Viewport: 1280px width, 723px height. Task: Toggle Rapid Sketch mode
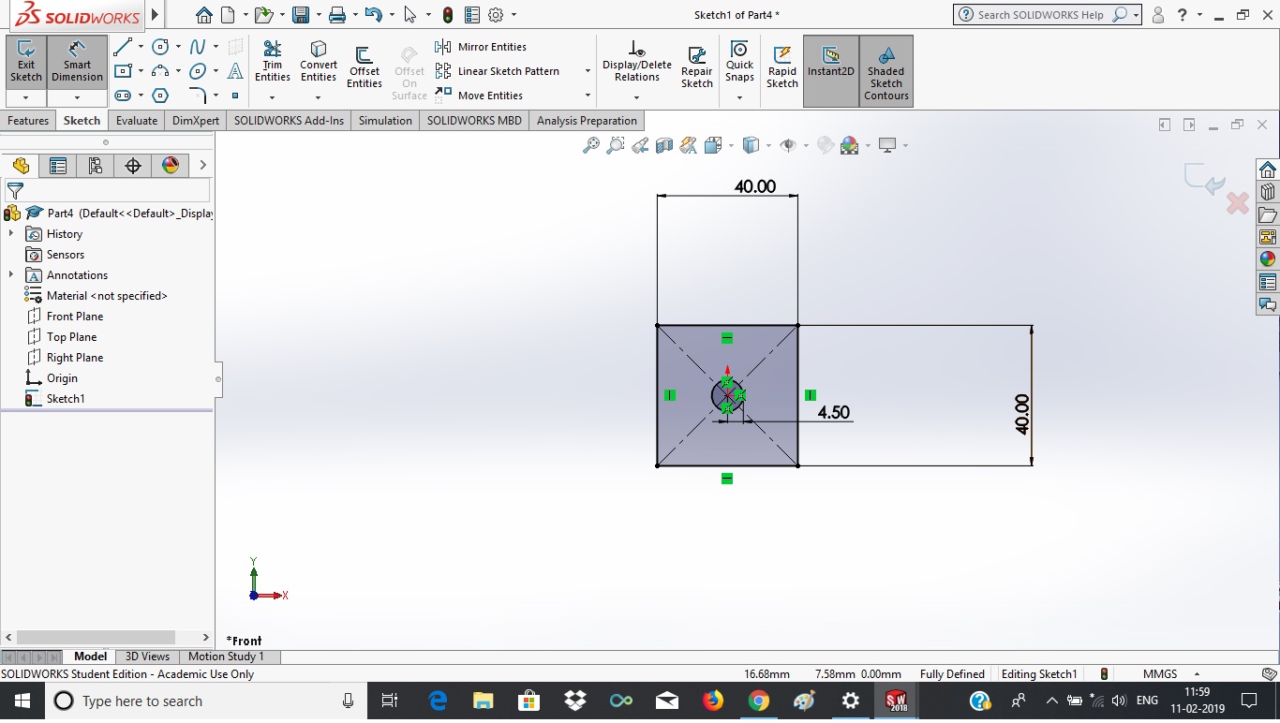coord(782,67)
